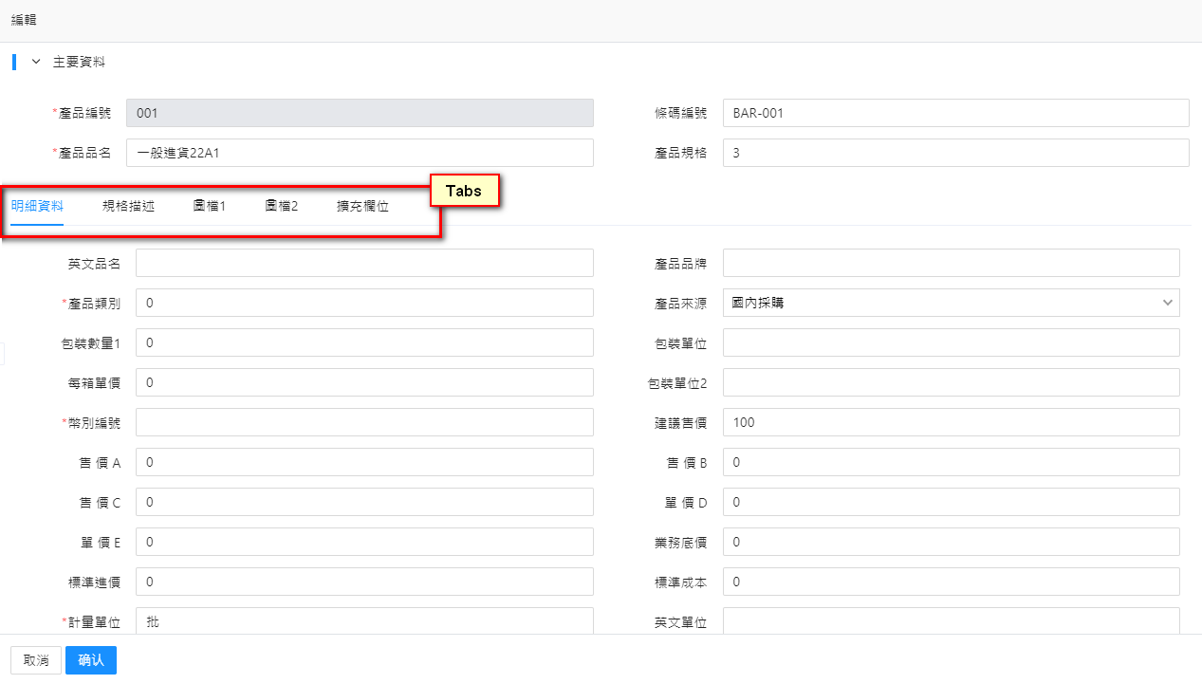This screenshot has height=684, width=1202.
Task: Focus the 售價 A input field
Action: (364, 462)
